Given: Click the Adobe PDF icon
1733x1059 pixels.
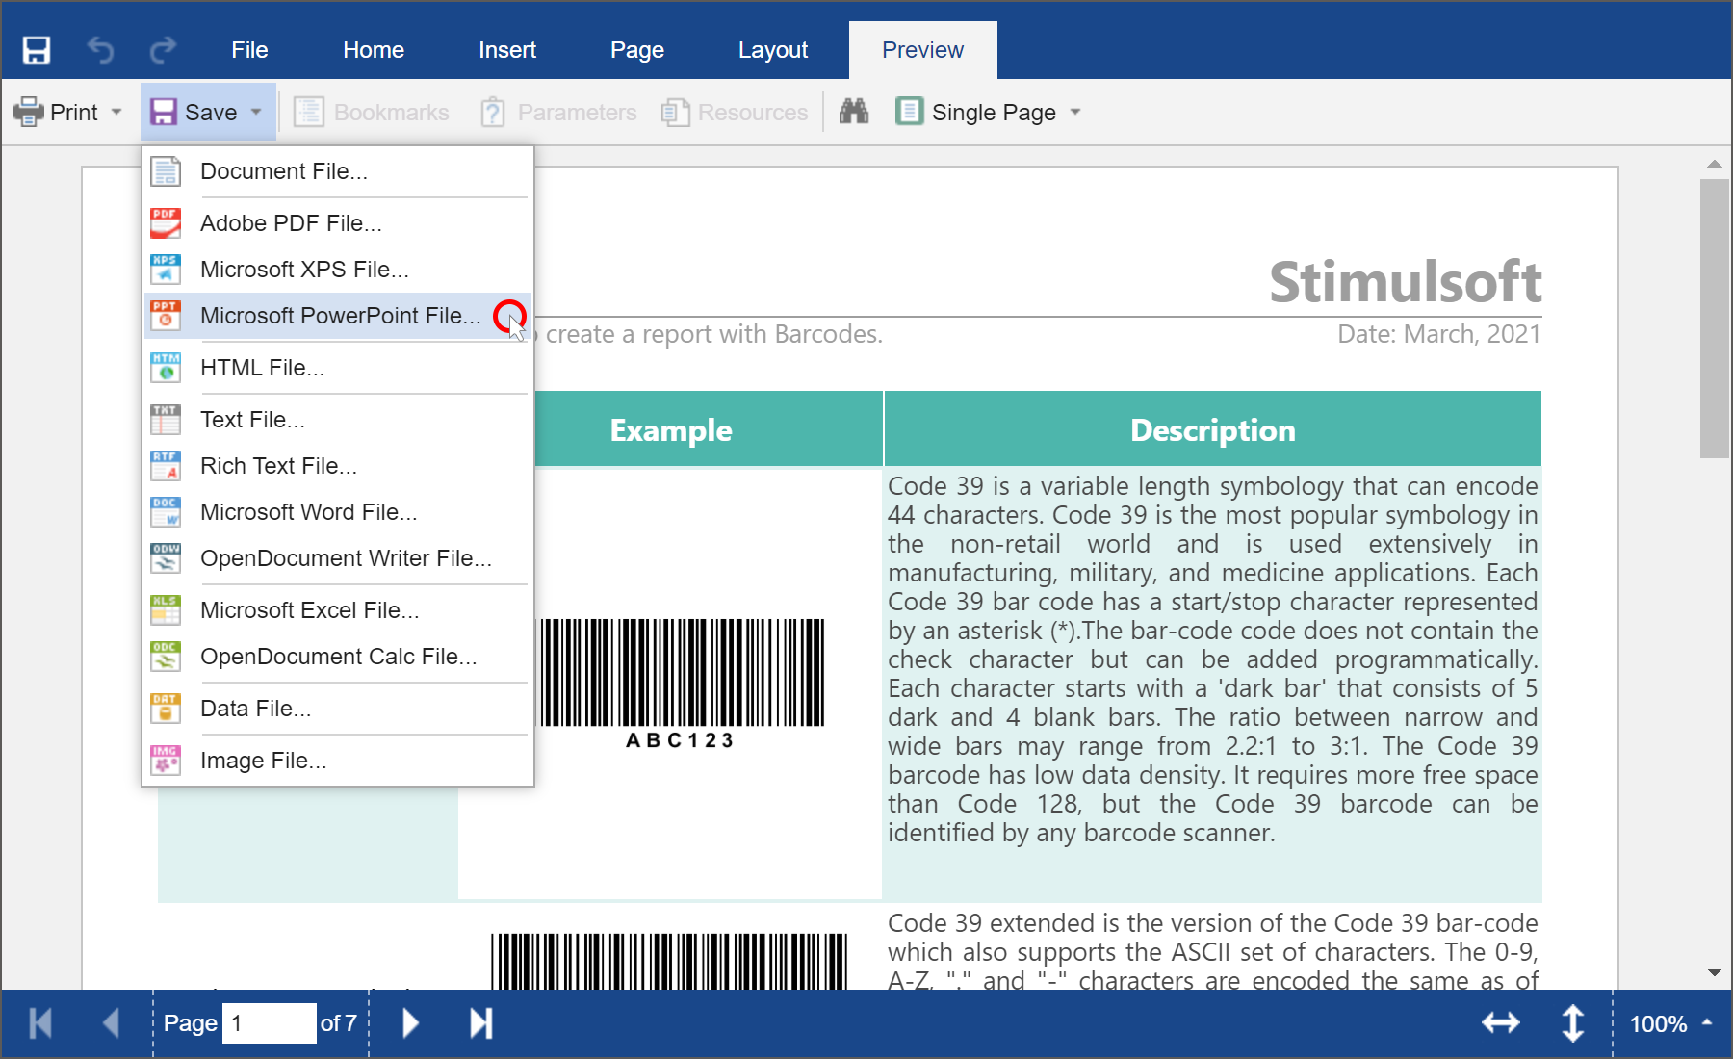Looking at the screenshot, I should pyautogui.click(x=166, y=223).
